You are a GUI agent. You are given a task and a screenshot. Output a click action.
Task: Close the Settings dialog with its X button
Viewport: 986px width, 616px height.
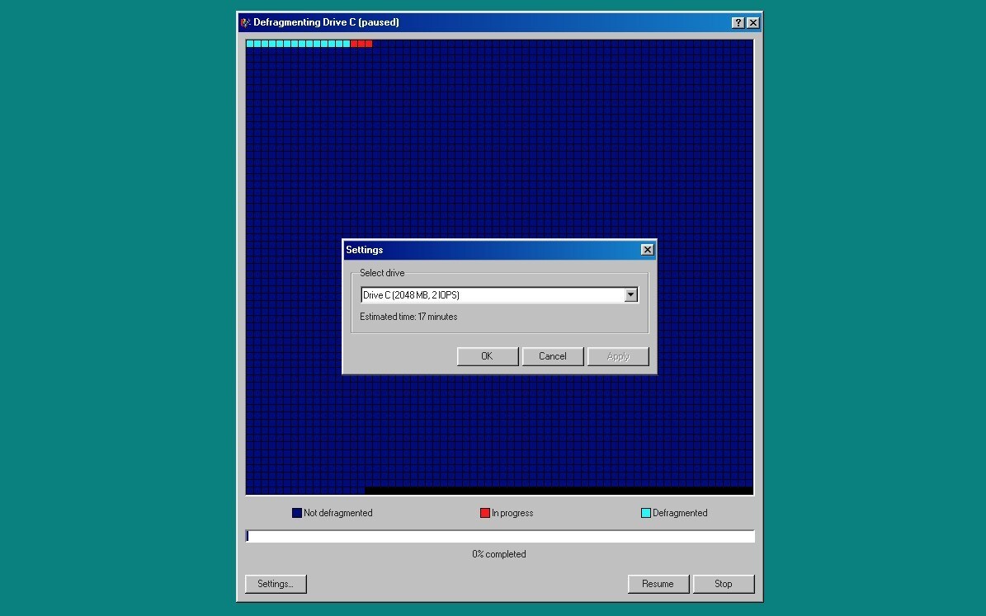tap(647, 250)
